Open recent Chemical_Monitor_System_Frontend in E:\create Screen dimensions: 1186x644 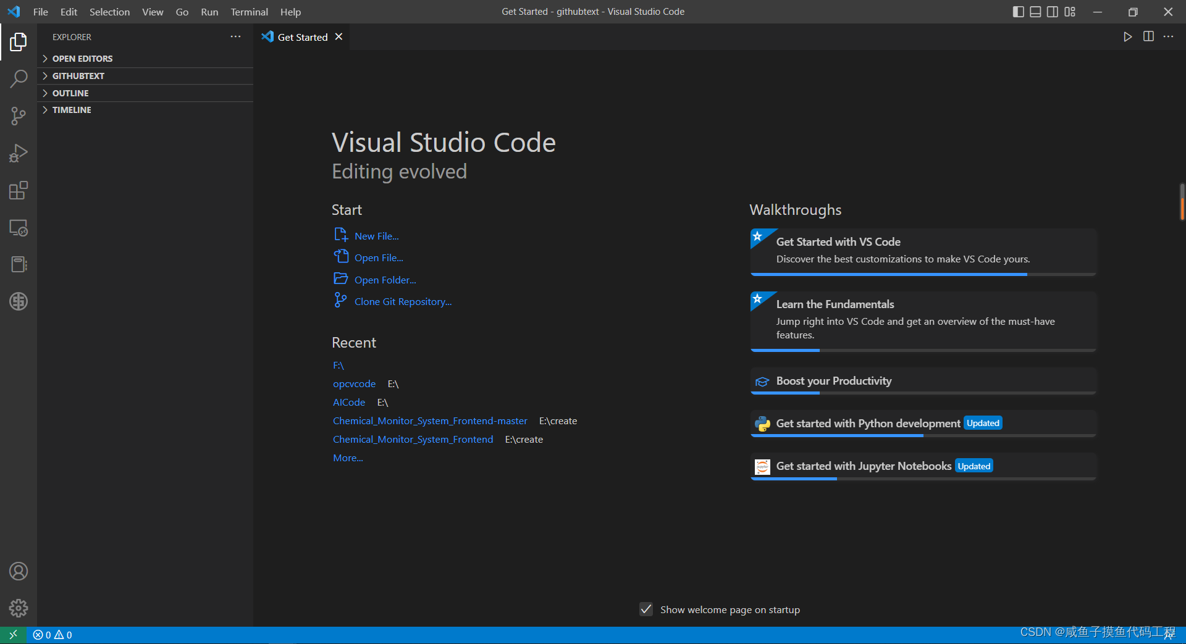pos(413,440)
